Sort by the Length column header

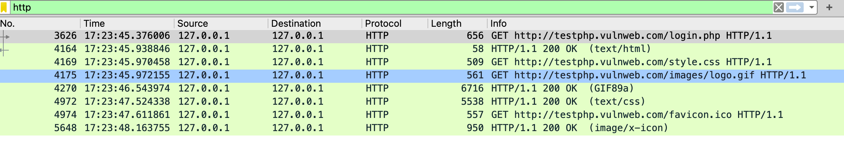click(458, 23)
